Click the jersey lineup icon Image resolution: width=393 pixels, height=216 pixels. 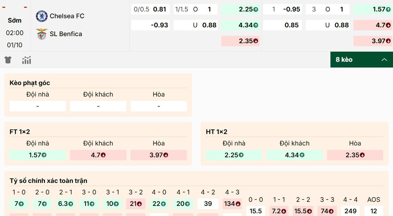tap(8, 60)
